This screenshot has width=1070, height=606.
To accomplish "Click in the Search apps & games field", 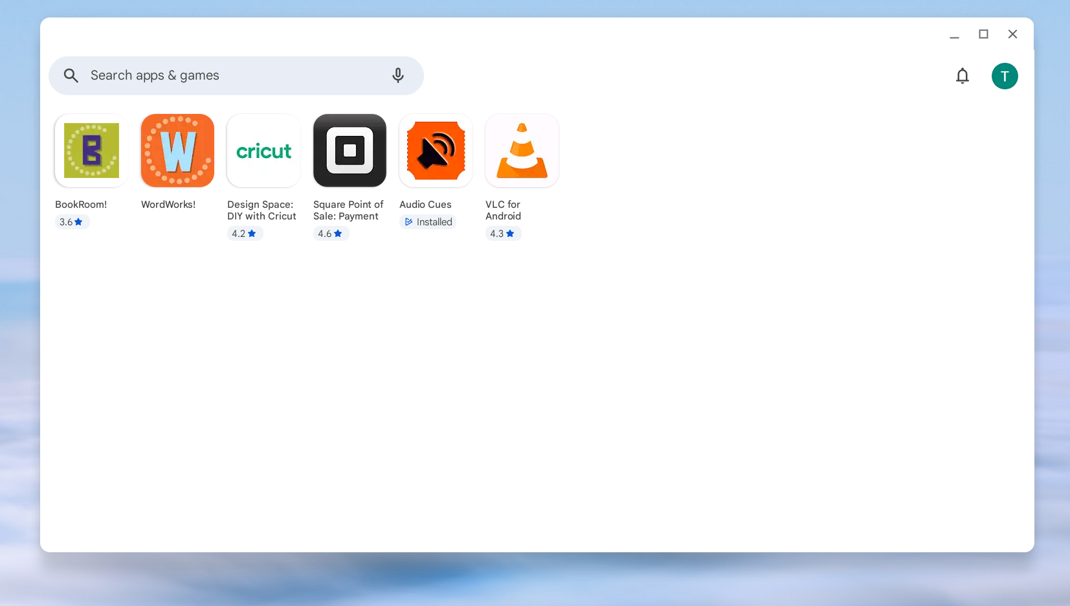I will click(233, 76).
